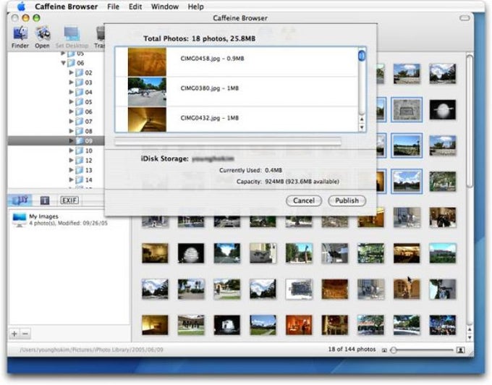Click the minus icon to remove collection

[x=25, y=334]
